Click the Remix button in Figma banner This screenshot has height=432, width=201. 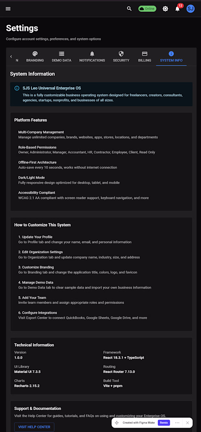164,423
